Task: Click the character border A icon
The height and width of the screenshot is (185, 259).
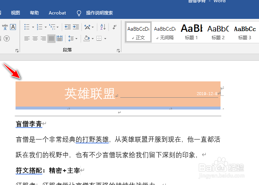Action: coord(13,27)
